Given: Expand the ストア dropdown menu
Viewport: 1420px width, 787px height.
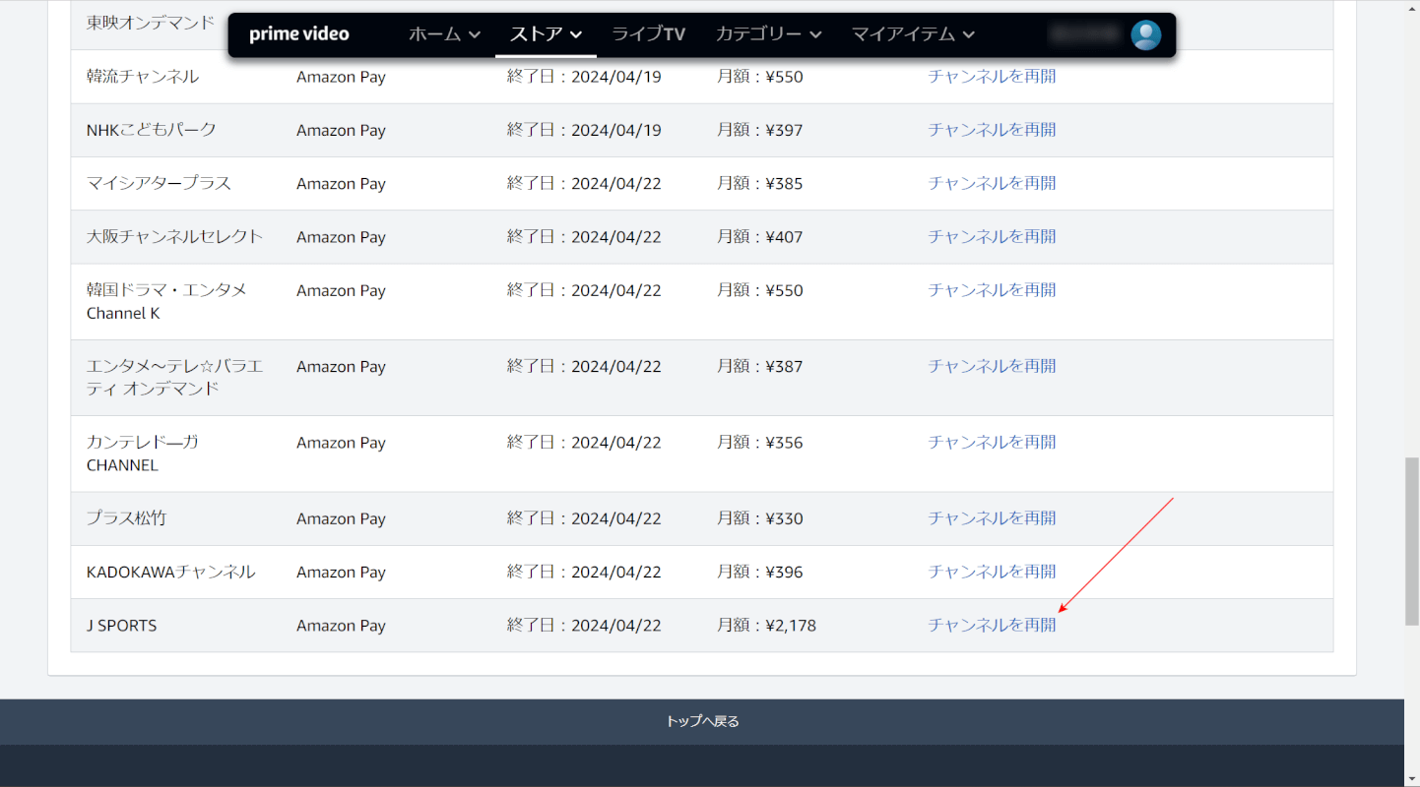Looking at the screenshot, I should pyautogui.click(x=546, y=34).
